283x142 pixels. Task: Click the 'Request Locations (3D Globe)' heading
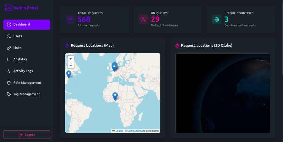[207, 46]
